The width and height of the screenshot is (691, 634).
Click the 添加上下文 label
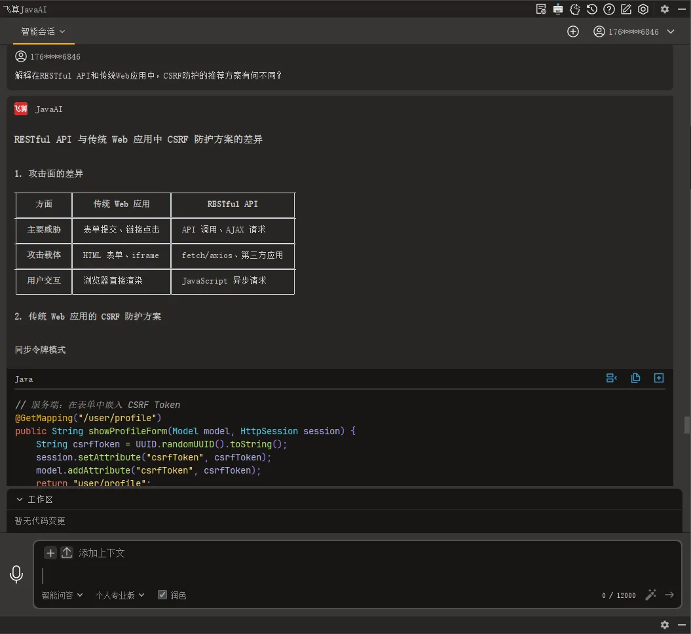(x=102, y=553)
